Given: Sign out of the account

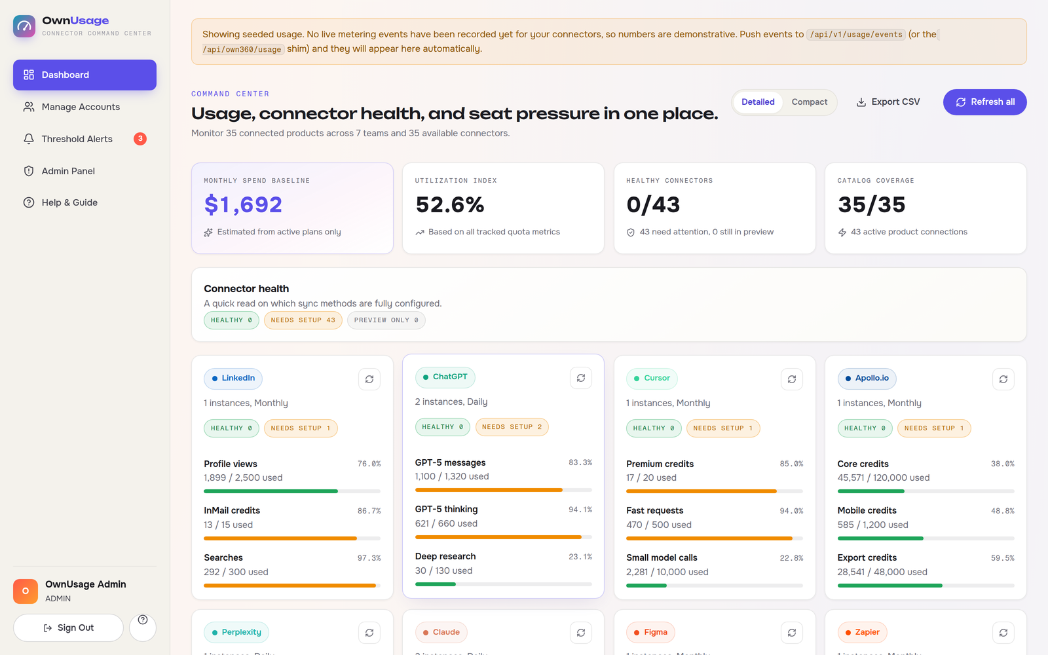Looking at the screenshot, I should click(x=68, y=627).
